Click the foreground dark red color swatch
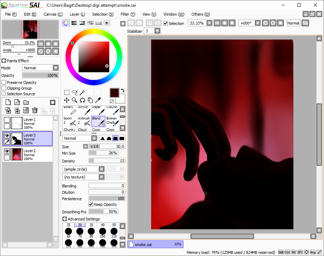This screenshot has height=256, width=324. 115,93
